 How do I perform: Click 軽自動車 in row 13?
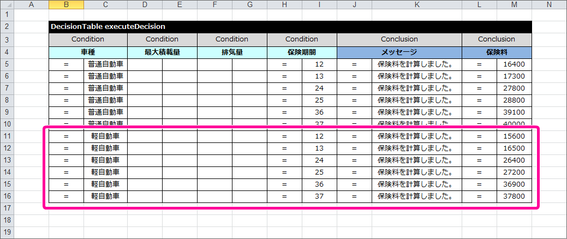pyautogui.click(x=105, y=160)
